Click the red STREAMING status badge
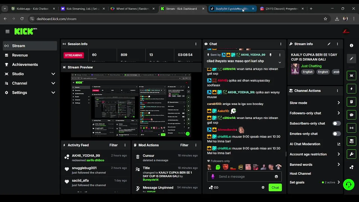 [73, 55]
